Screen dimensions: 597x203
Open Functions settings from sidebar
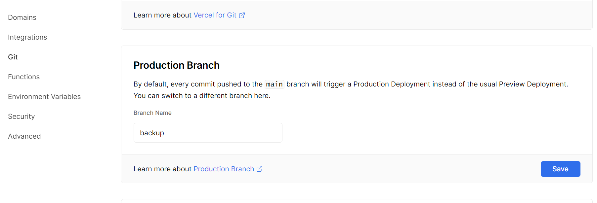24,77
